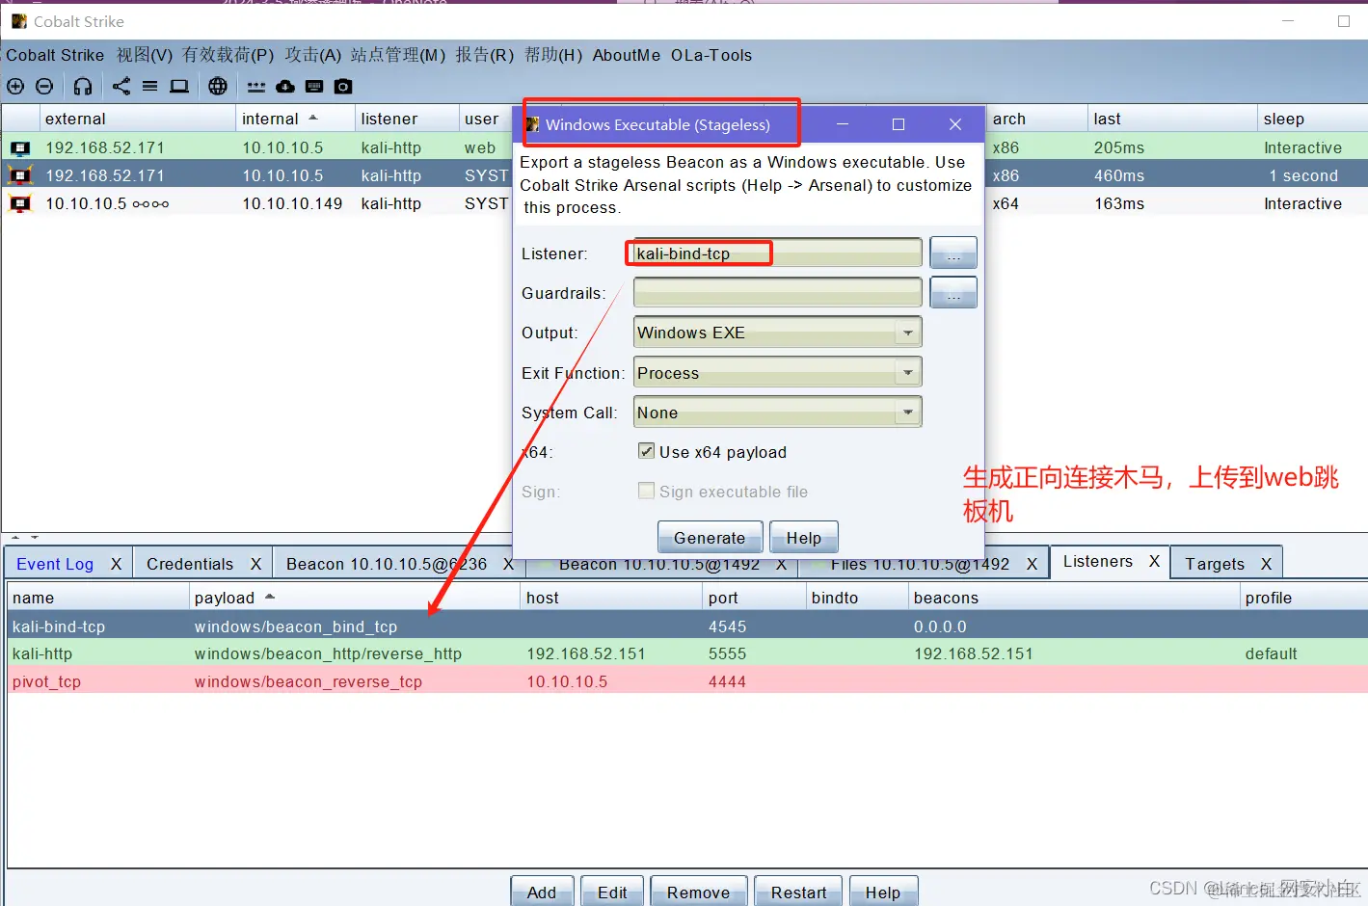1368x906 pixels.
Task: Browse for a listener with the ellipsis button
Action: pyautogui.click(x=953, y=253)
